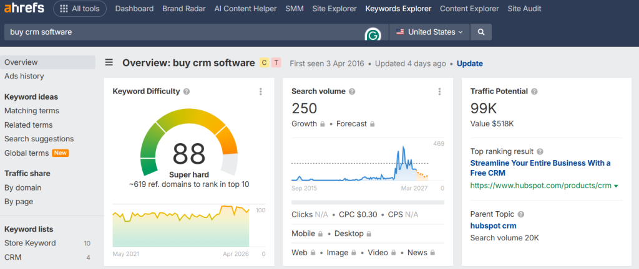Open AI Content Helper
Screen dimensions: 639x269
(x=245, y=9)
